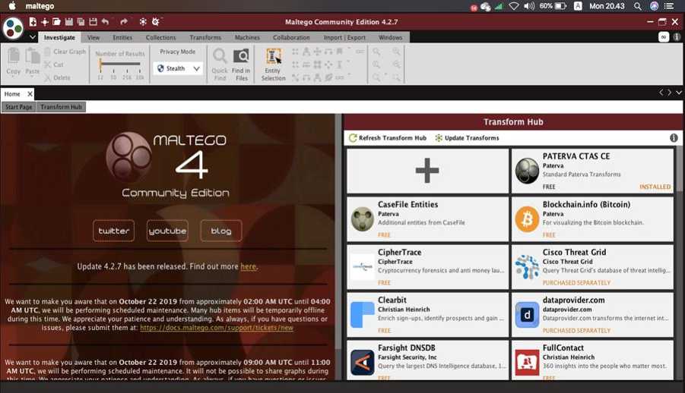Switch to the View ribbon tab
685x393 pixels.
tap(94, 37)
